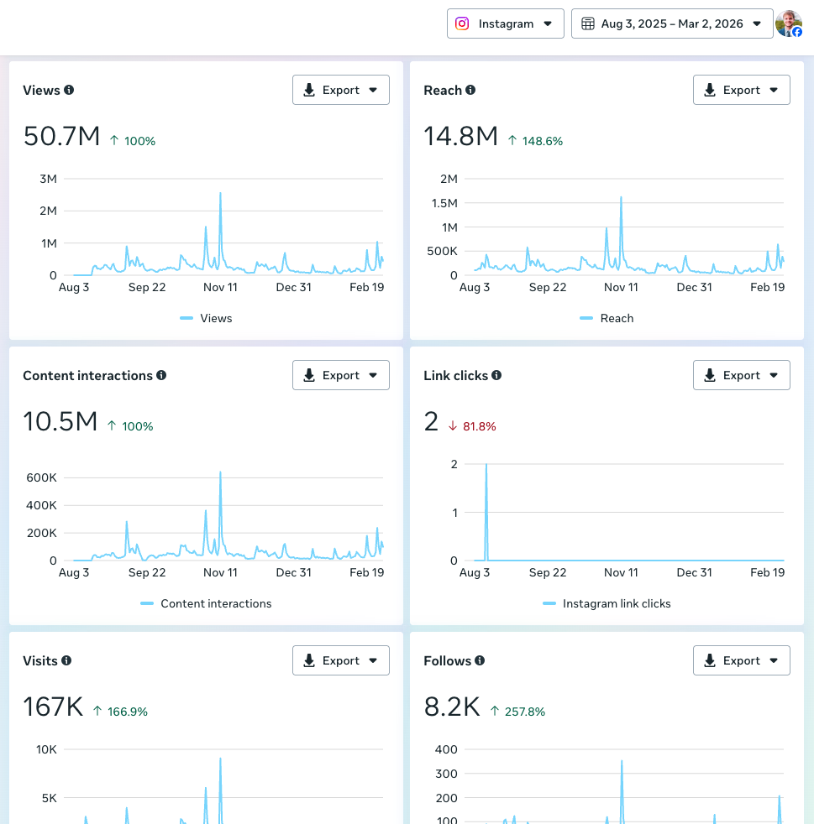Expand the Follows Export dropdown arrow

pos(774,660)
